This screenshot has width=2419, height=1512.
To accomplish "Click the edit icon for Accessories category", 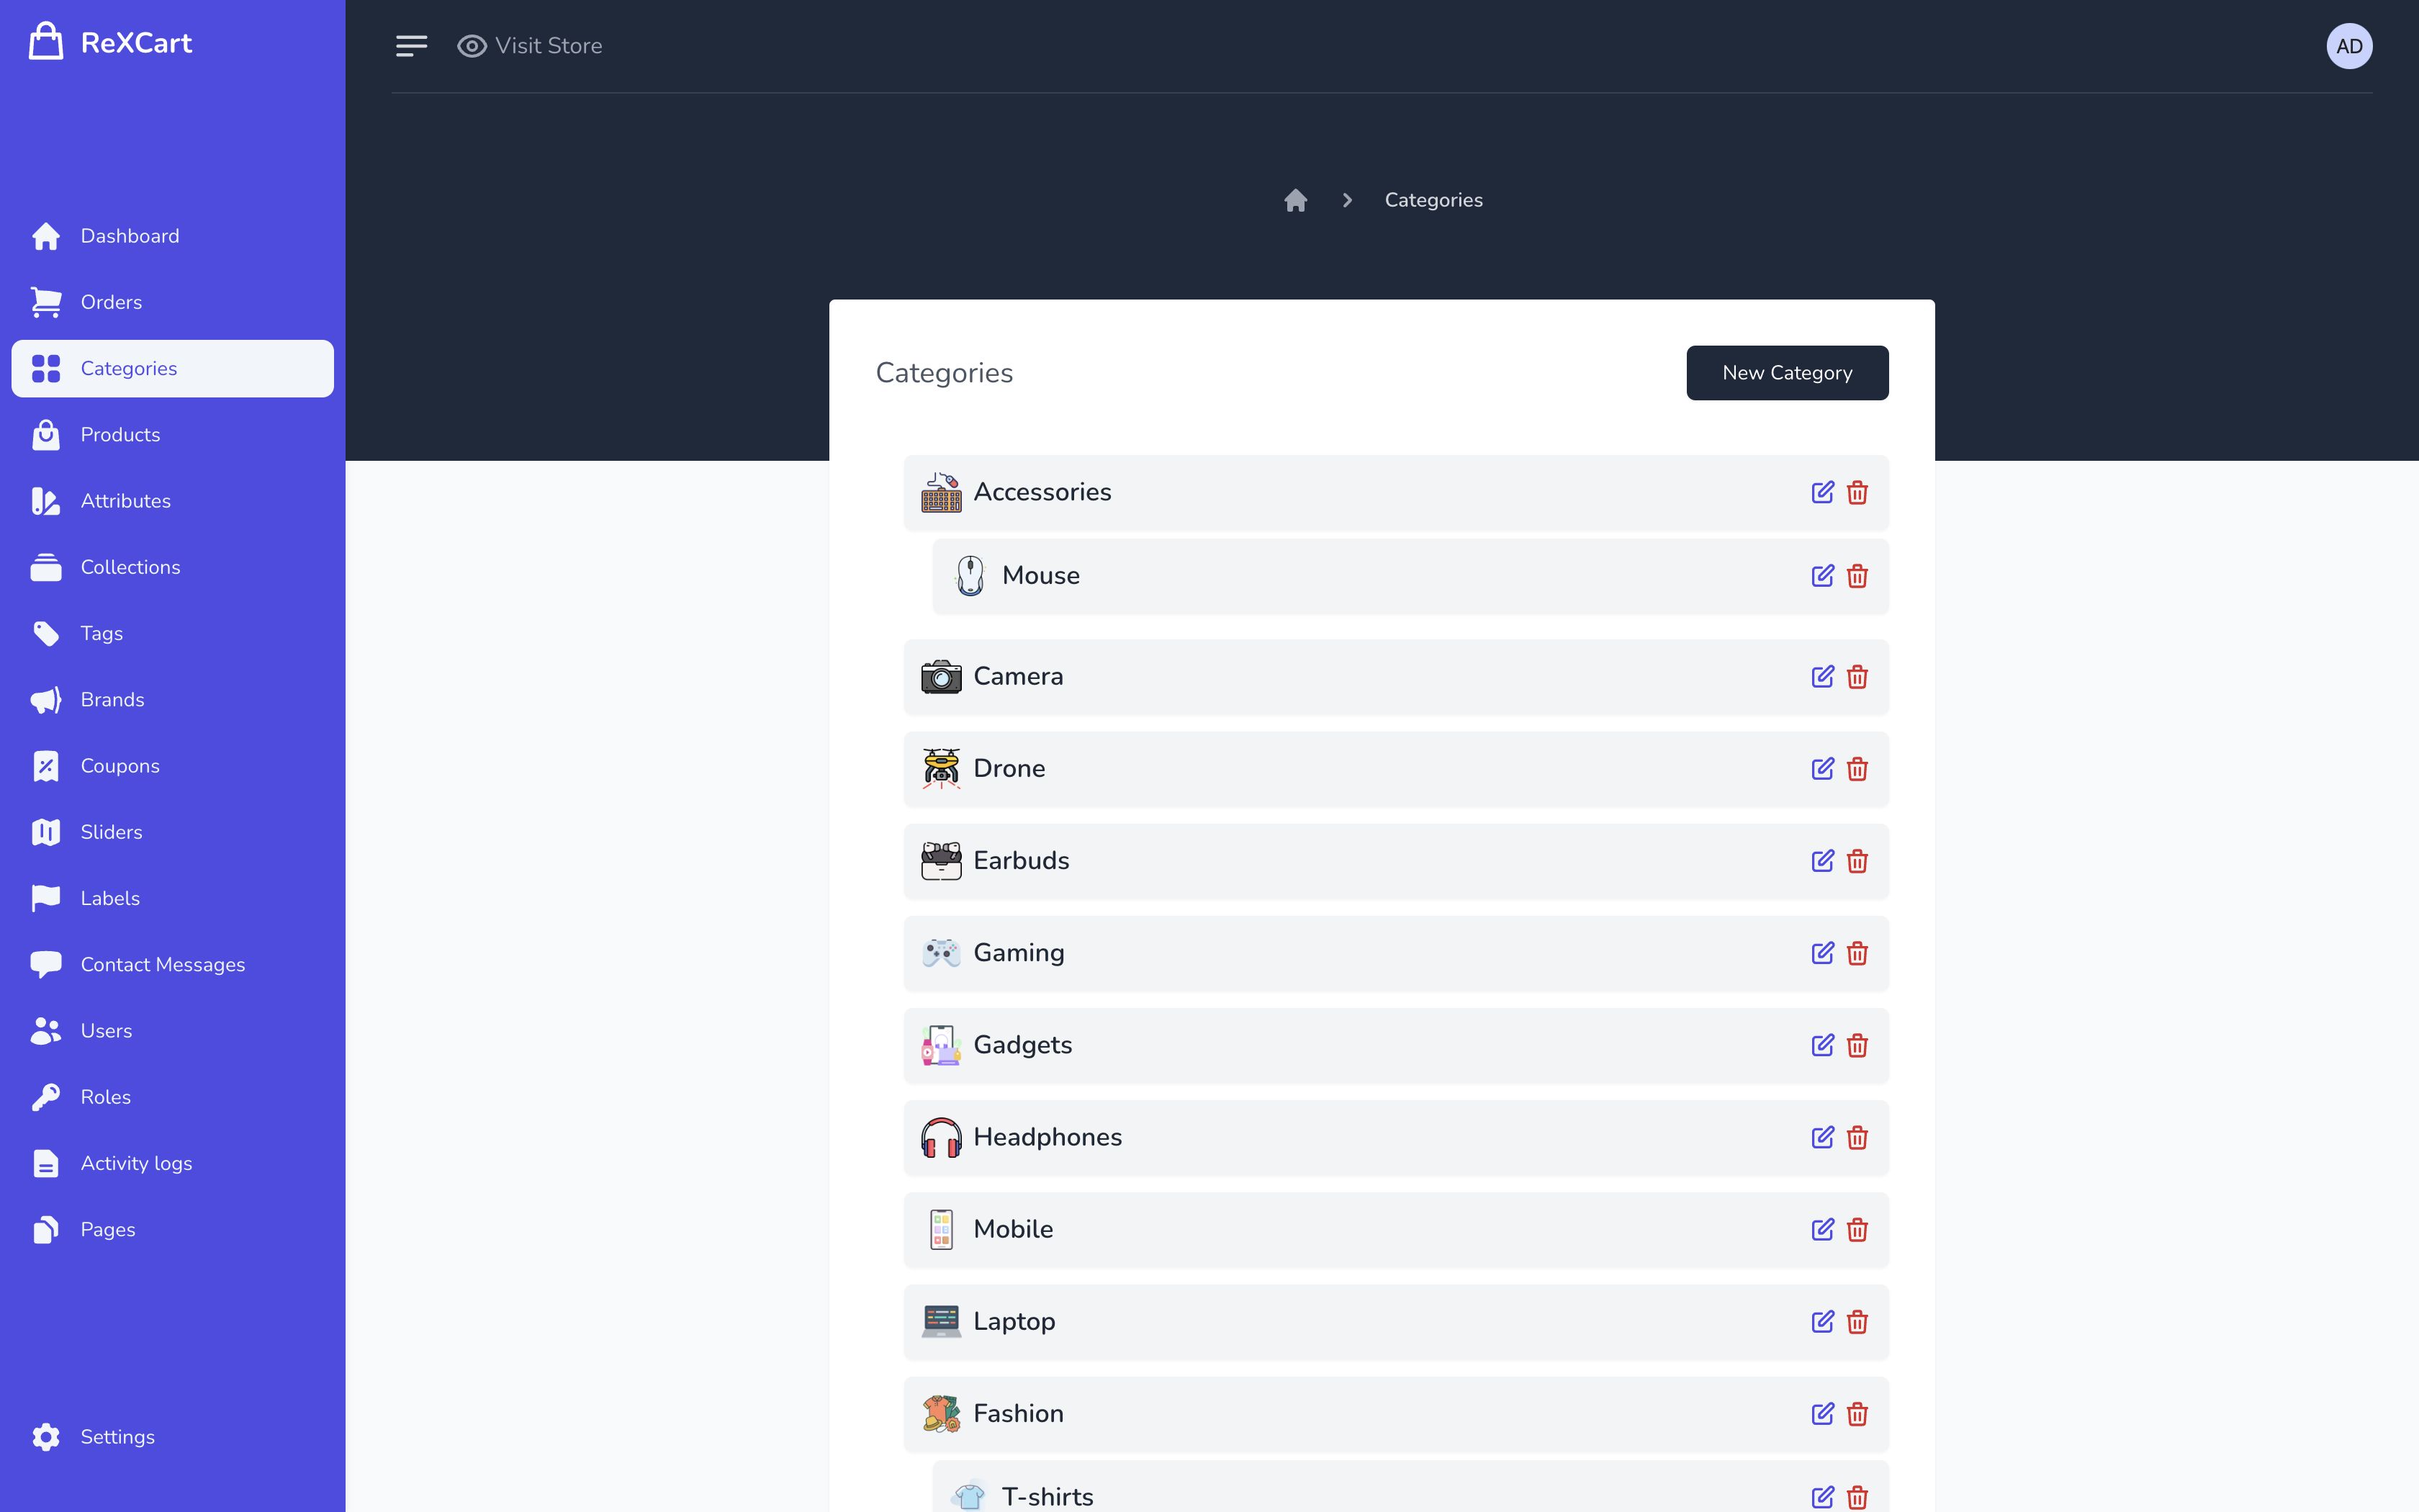I will point(1822,492).
